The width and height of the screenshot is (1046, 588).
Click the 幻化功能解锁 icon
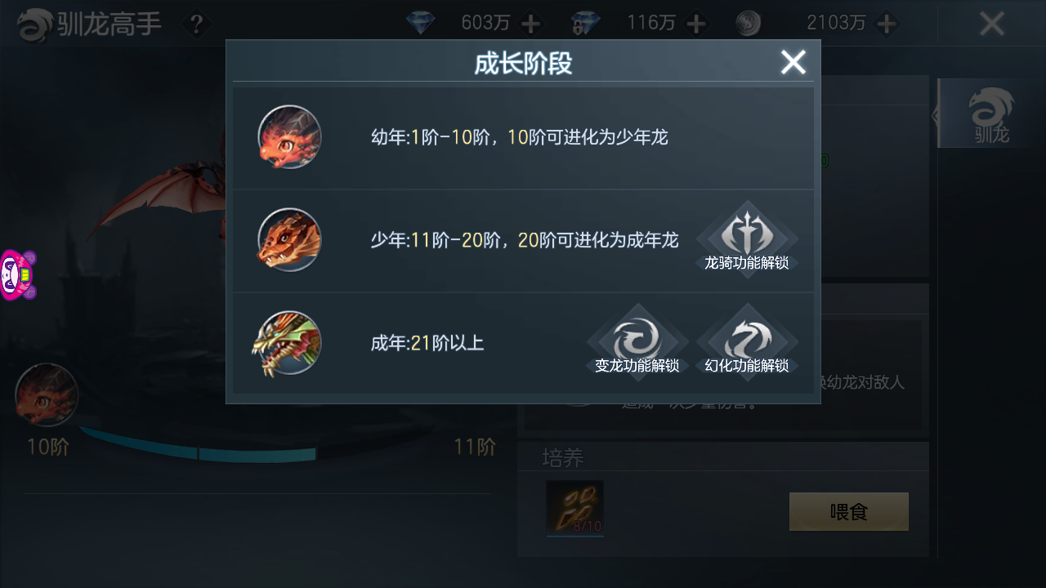coord(747,341)
